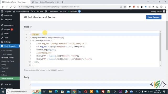Click inside the Body code editor
The width and height of the screenshot is (168, 94).
click(x=93, y=85)
